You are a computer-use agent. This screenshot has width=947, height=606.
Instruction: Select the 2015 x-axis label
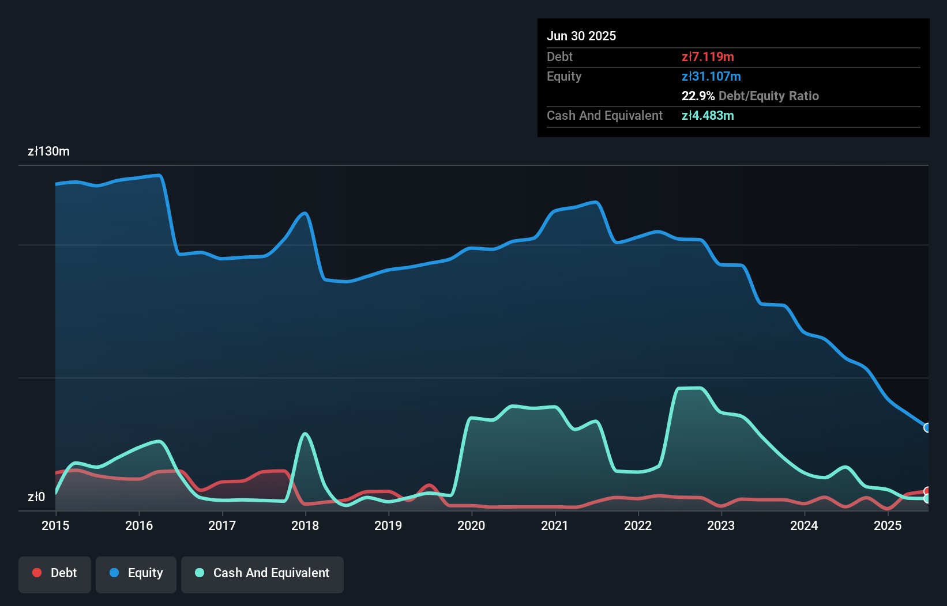[x=55, y=525]
